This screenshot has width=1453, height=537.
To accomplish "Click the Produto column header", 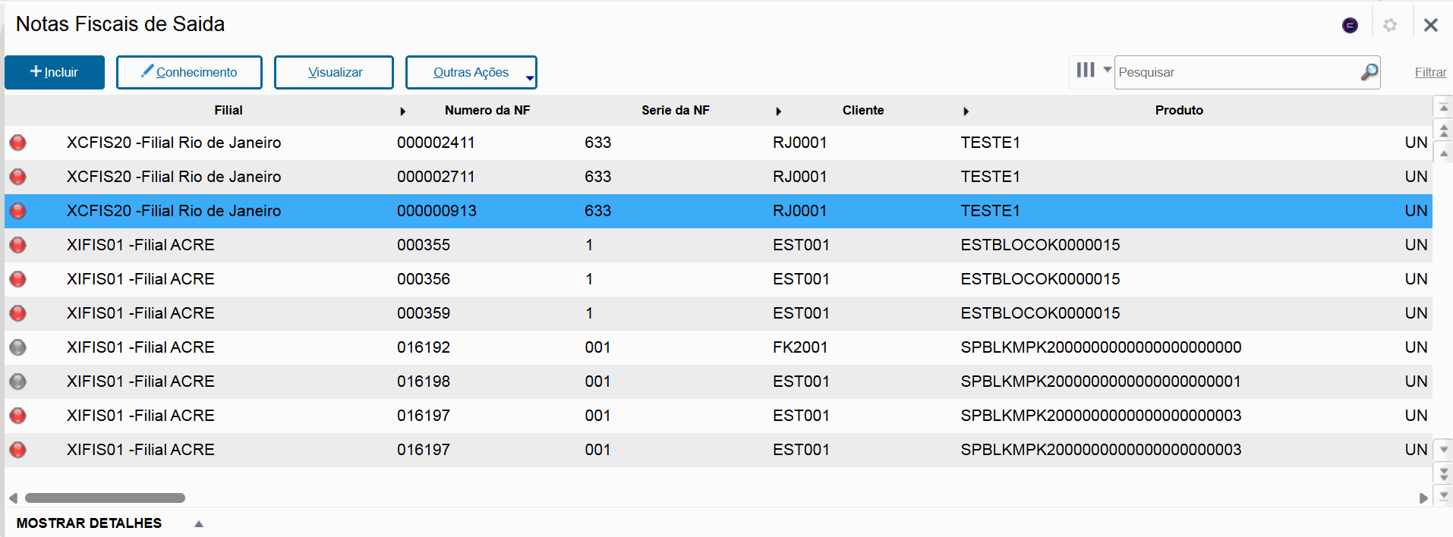I will tap(1178, 111).
